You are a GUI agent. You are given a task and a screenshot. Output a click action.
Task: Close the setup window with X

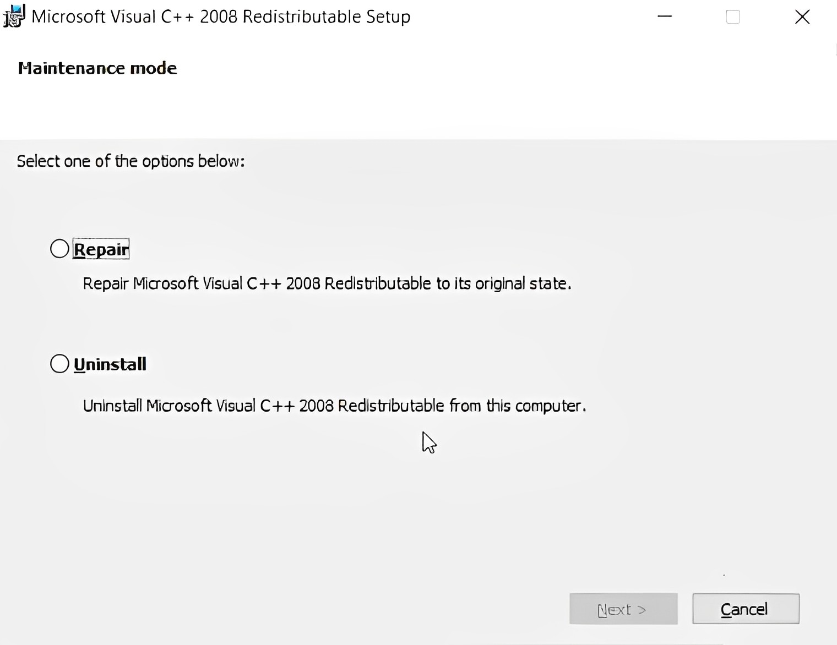tap(802, 17)
